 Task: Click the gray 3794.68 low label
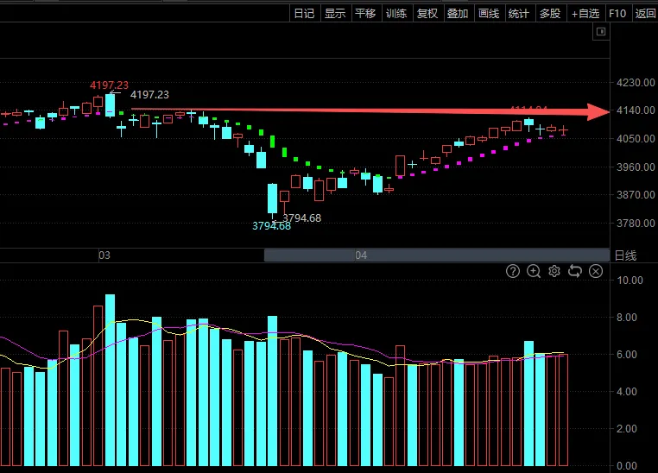301,218
